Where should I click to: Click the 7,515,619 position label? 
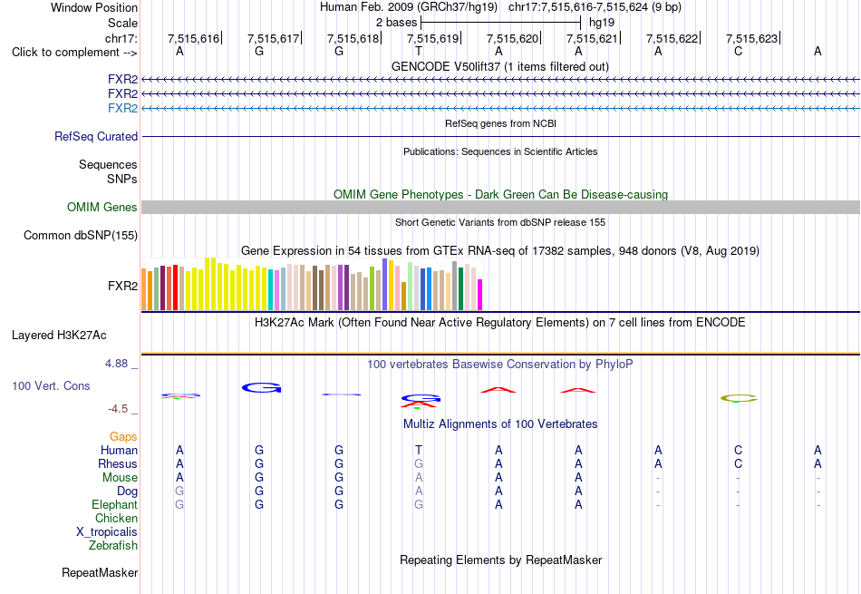pyautogui.click(x=432, y=38)
